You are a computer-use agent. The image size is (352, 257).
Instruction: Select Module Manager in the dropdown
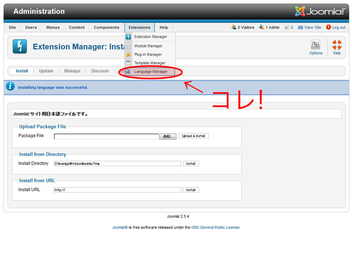[x=149, y=46]
